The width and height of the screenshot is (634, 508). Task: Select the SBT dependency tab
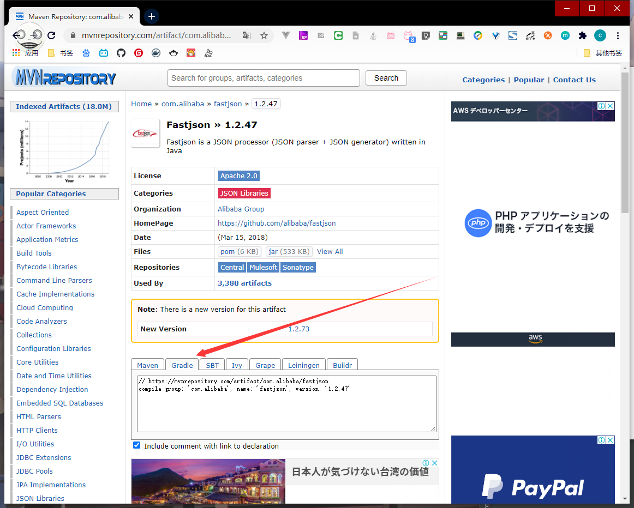212,365
